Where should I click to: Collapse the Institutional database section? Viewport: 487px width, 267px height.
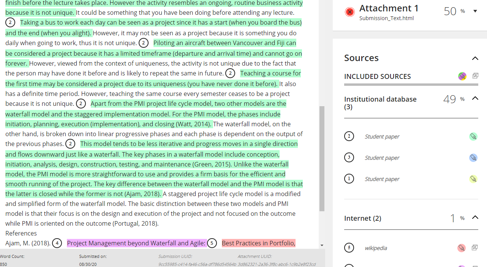(x=475, y=98)
